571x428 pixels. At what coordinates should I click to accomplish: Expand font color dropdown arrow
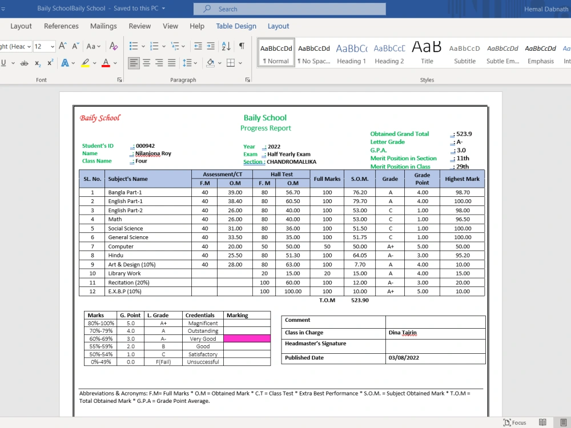tap(115, 63)
